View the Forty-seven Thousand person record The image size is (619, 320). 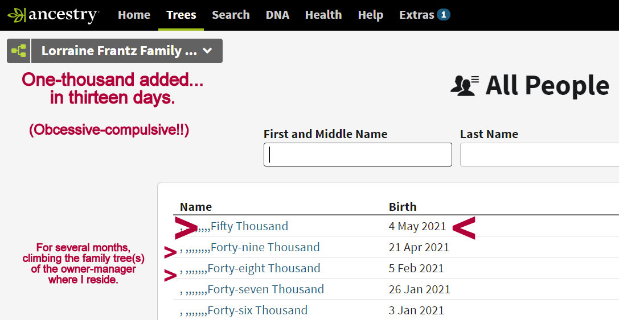point(265,289)
